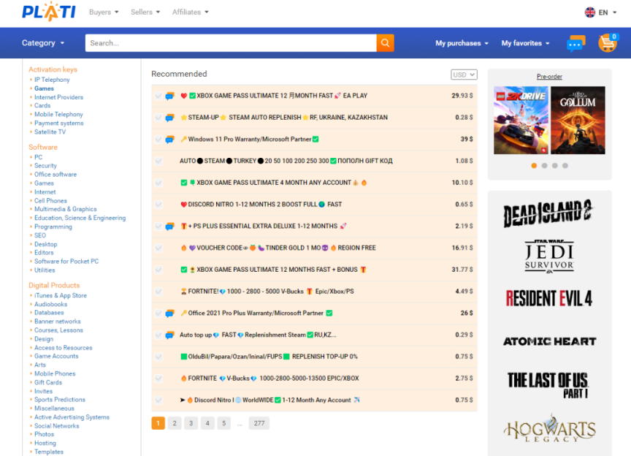Tick checkbox for Tinder Gold voucher row
Image resolution: width=631 pixels, height=456 pixels.
click(158, 248)
